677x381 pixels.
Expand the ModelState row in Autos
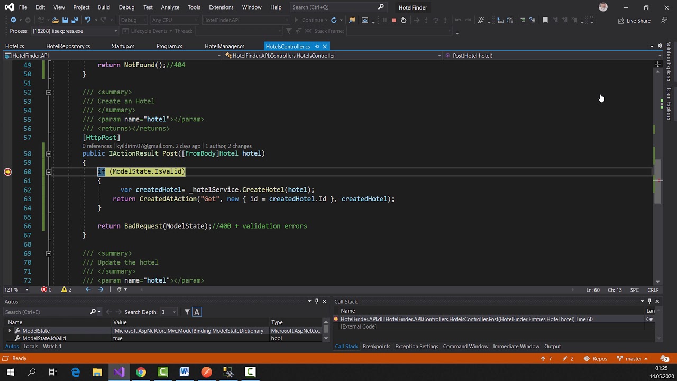[x=10, y=331]
